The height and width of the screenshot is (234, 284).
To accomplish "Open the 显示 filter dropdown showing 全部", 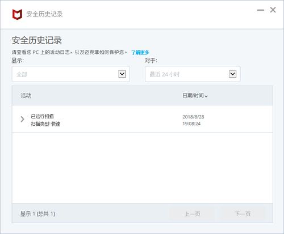I will point(71,74).
